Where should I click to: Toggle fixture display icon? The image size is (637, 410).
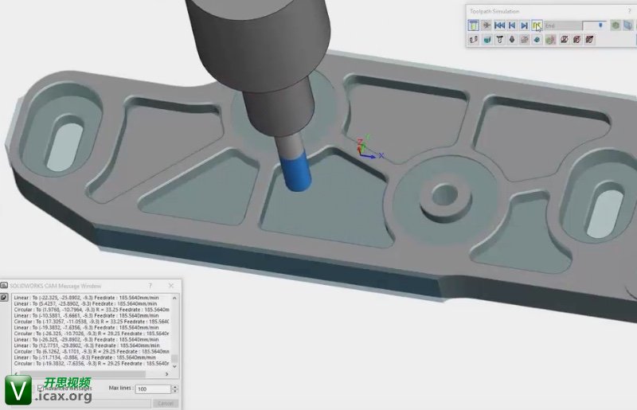pyautogui.click(x=525, y=40)
